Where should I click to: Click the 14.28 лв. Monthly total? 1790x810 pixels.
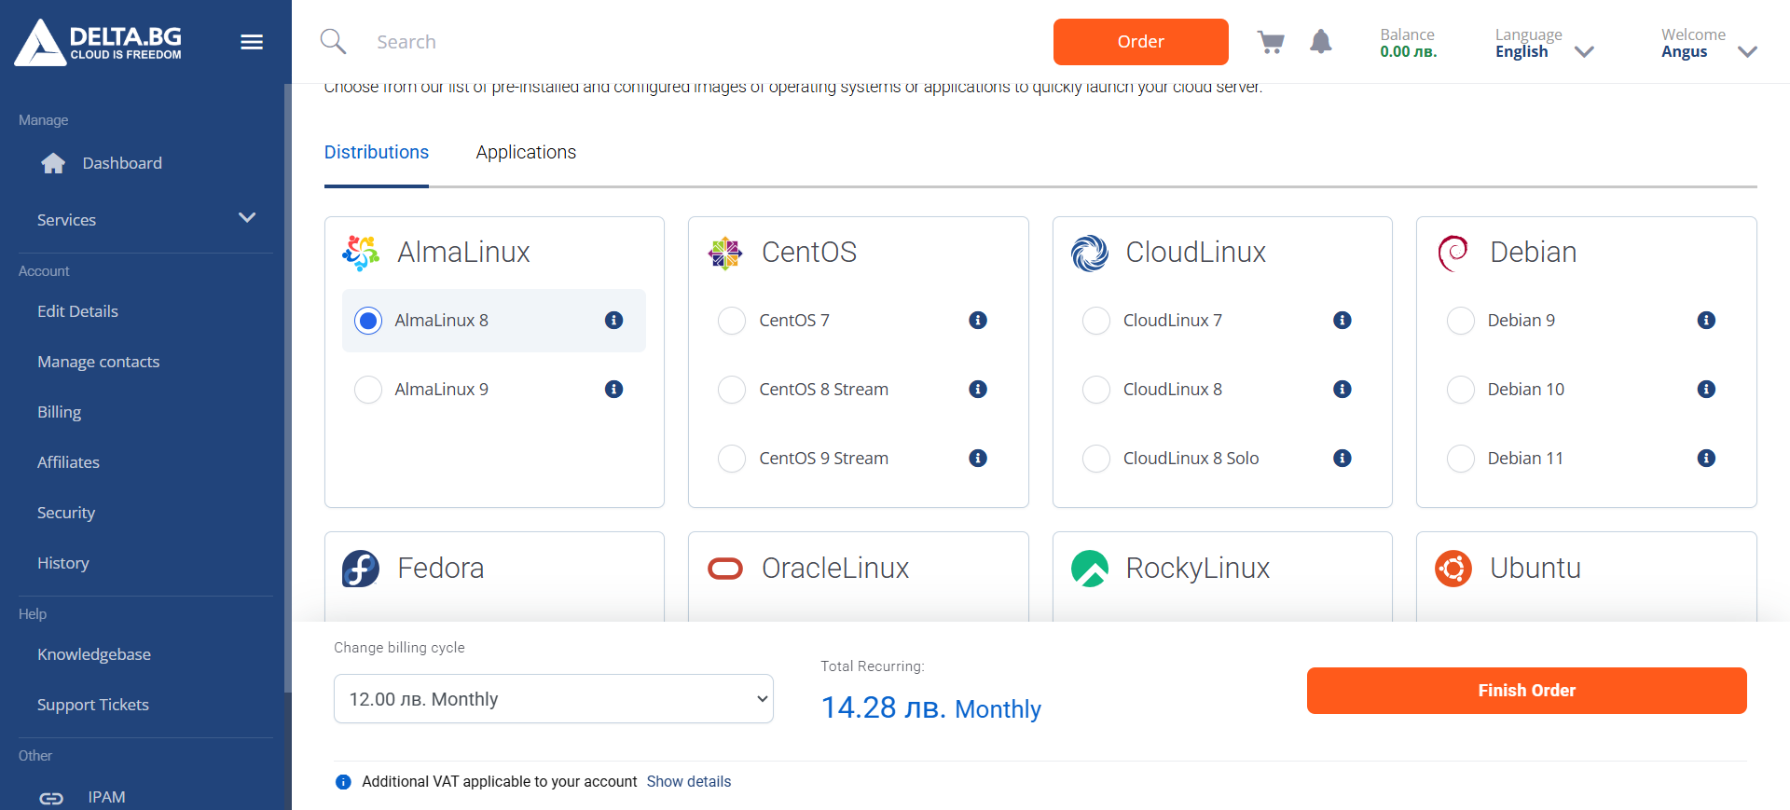930,708
